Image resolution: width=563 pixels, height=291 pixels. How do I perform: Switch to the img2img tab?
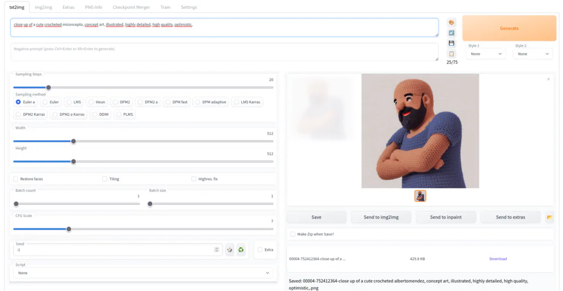click(x=43, y=7)
